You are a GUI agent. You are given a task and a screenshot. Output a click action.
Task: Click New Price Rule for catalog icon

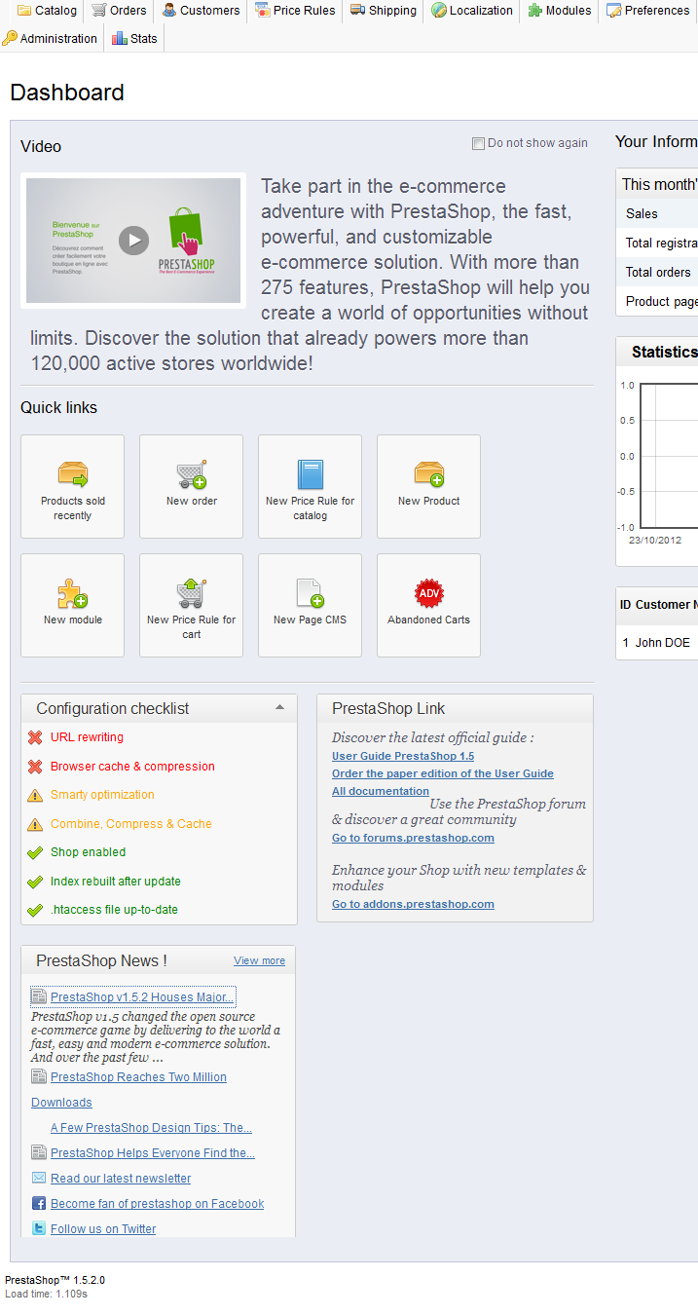coord(310,474)
